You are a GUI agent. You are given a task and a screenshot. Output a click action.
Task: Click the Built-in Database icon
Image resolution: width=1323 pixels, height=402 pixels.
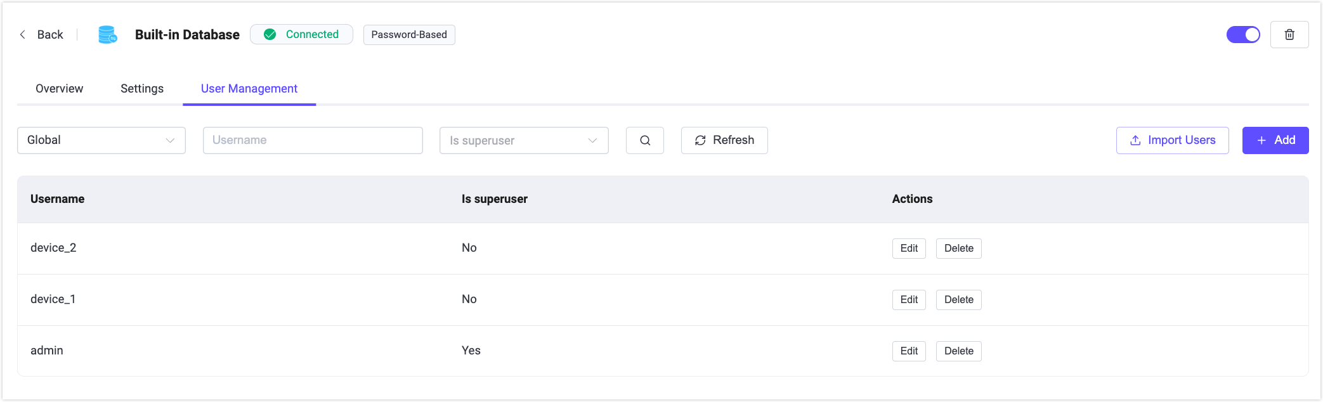(108, 35)
